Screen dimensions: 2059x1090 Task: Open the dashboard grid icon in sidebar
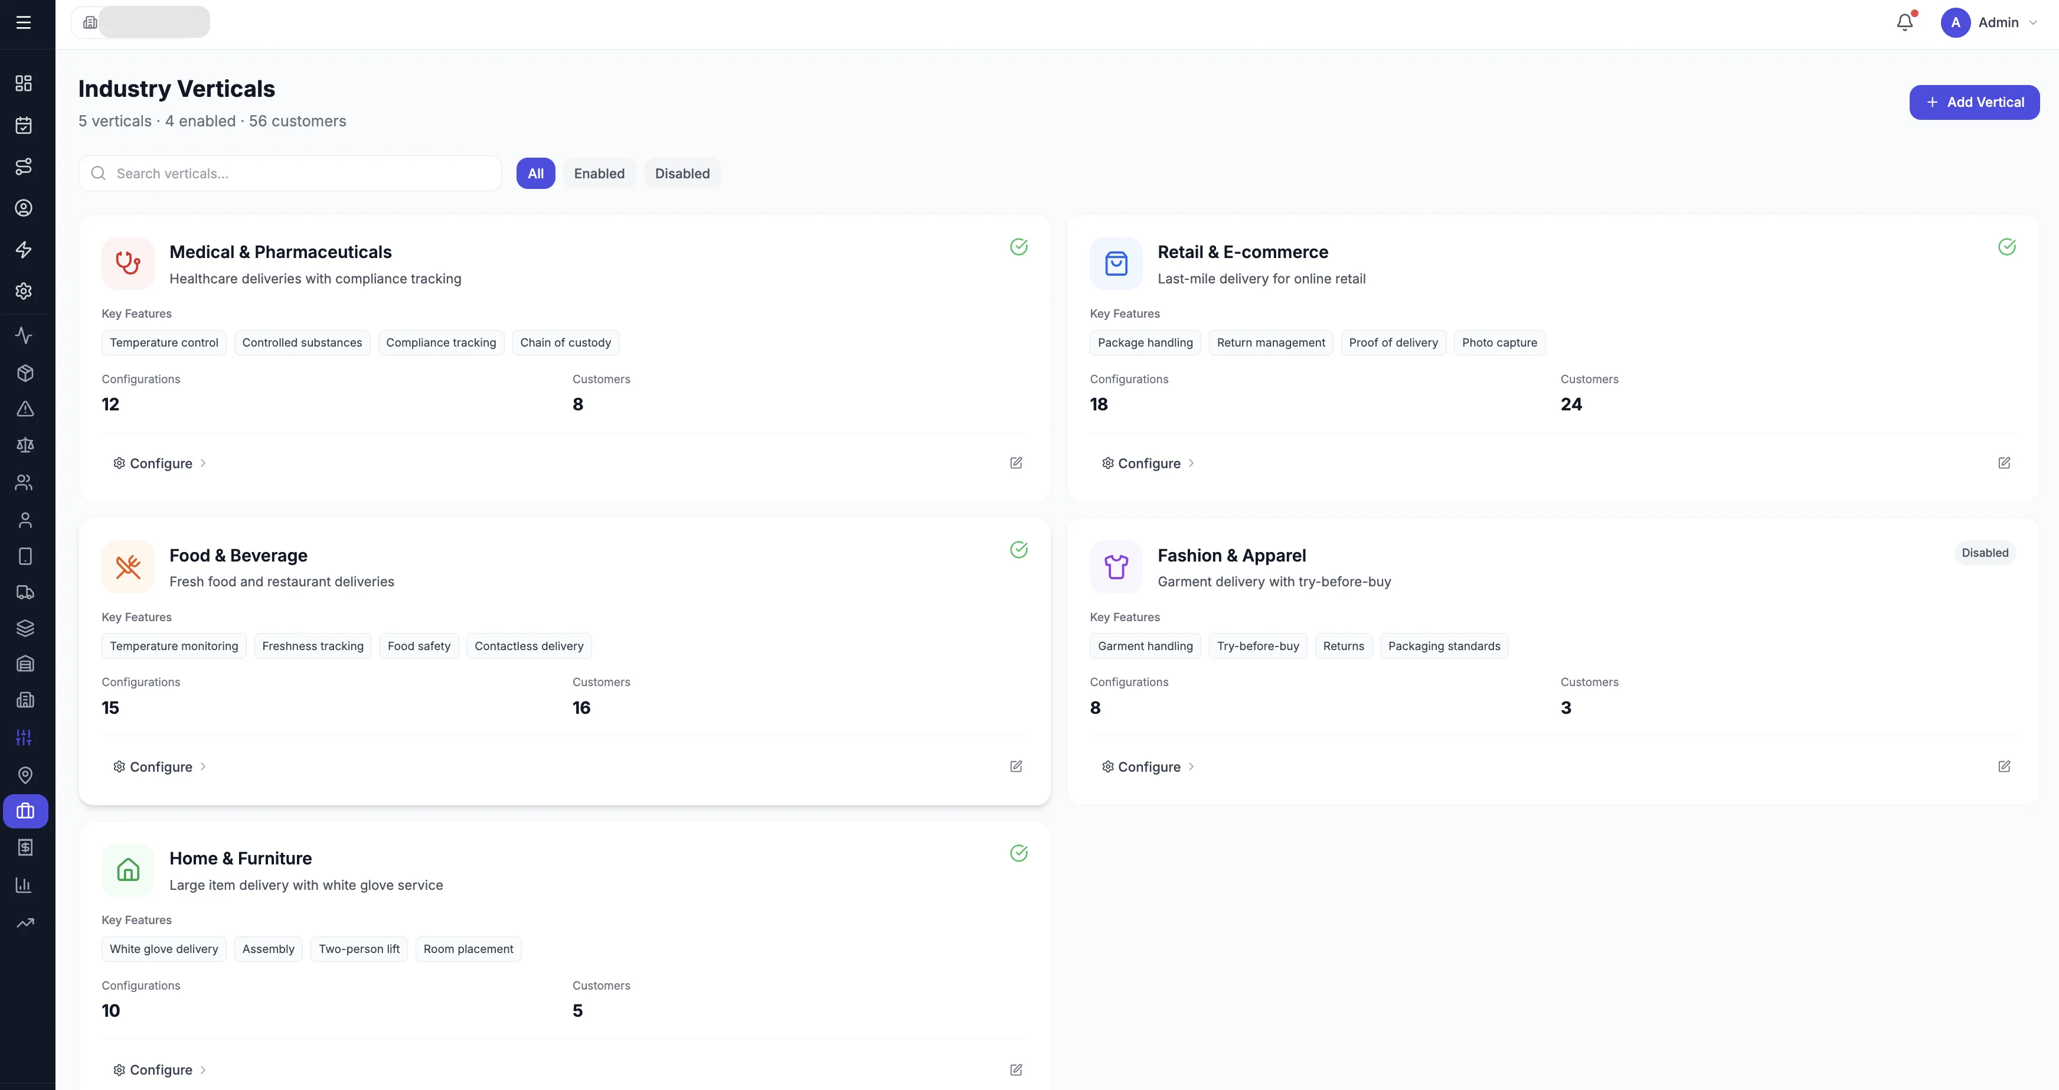tap(24, 83)
